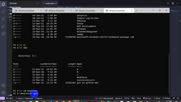Close the second PowerShell tab
The width and height of the screenshot is (181, 102).
(x=71, y=11)
